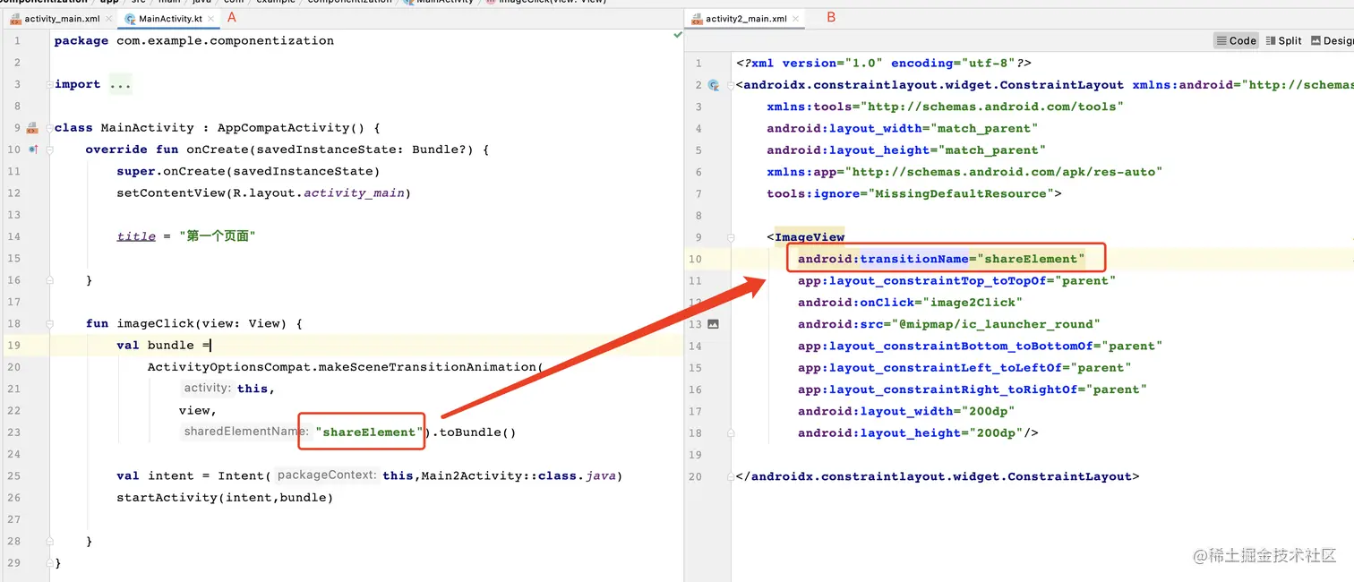Click 'view,' argument on line 22
This screenshot has height=582, width=1354.
pos(198,410)
